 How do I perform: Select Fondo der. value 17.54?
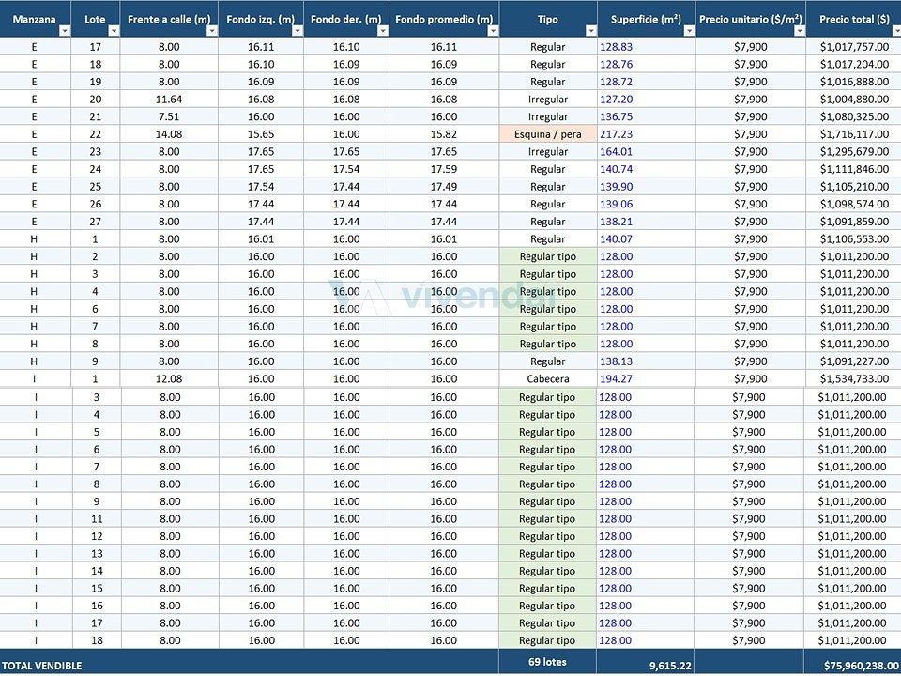(x=346, y=170)
